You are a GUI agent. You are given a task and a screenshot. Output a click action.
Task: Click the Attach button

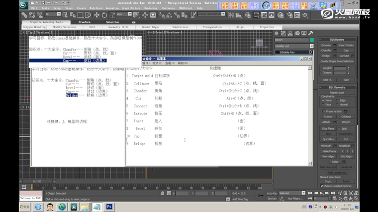coord(326,122)
